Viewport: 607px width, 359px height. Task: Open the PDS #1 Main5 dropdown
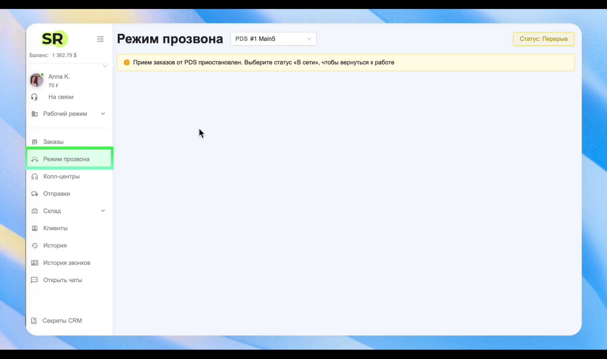click(x=273, y=39)
